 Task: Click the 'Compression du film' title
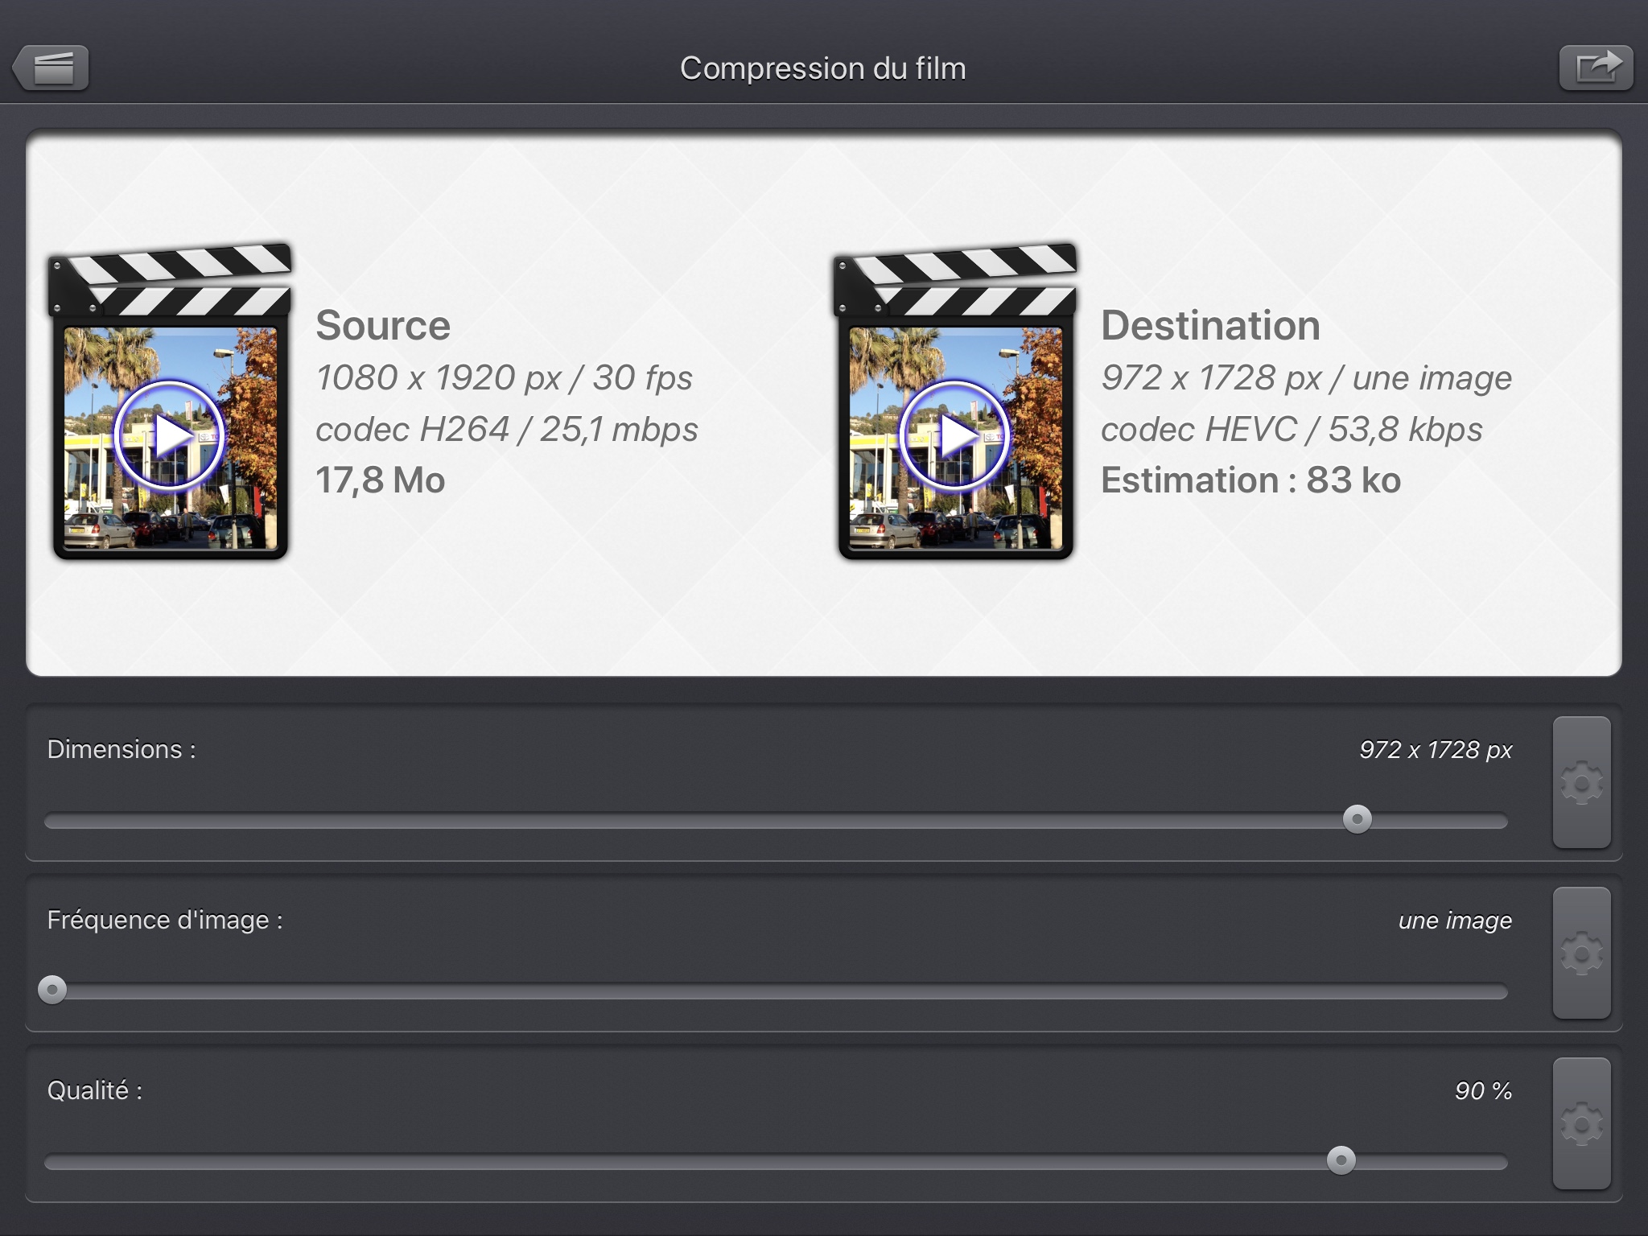(x=823, y=68)
